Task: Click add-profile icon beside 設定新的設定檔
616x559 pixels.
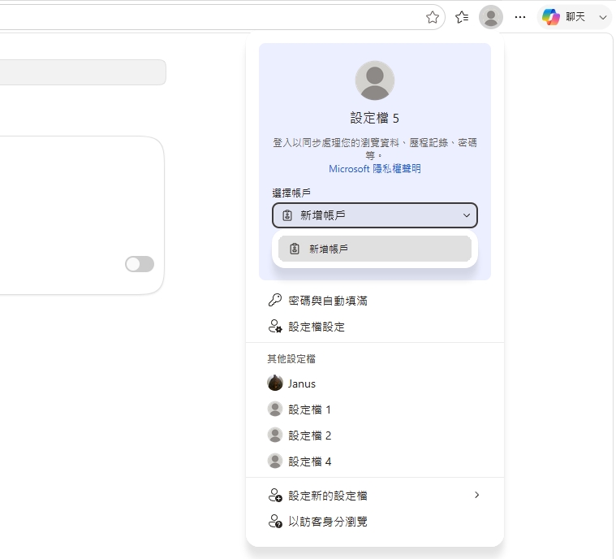Action: tap(275, 495)
